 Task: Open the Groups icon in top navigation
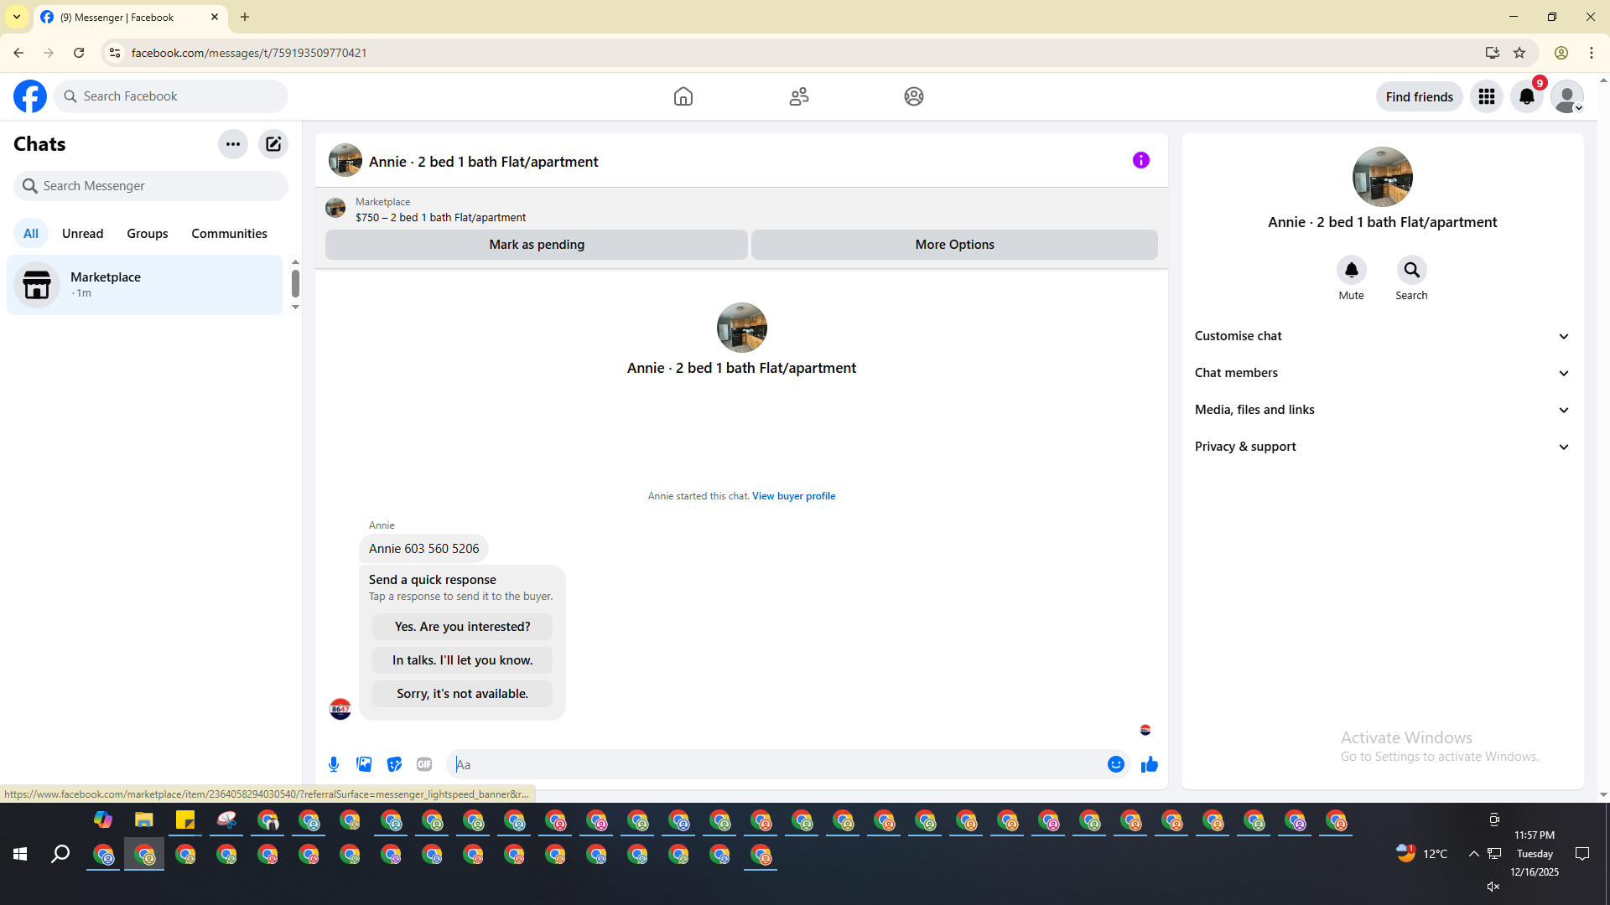coord(914,96)
